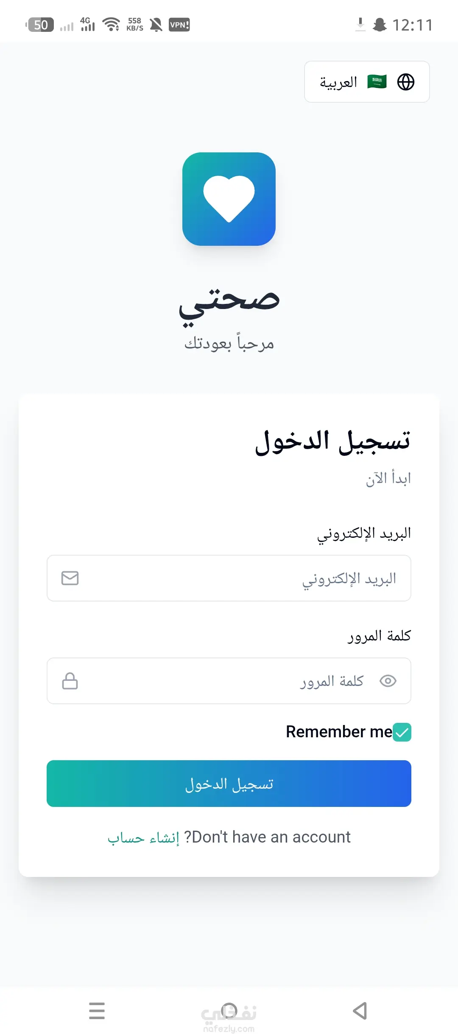Tap the VPN status bar icon

[x=179, y=25]
